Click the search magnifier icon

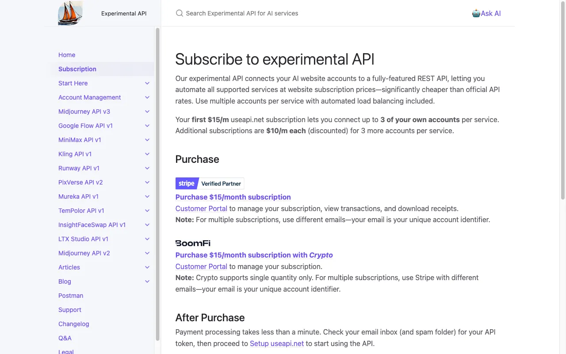click(x=180, y=13)
